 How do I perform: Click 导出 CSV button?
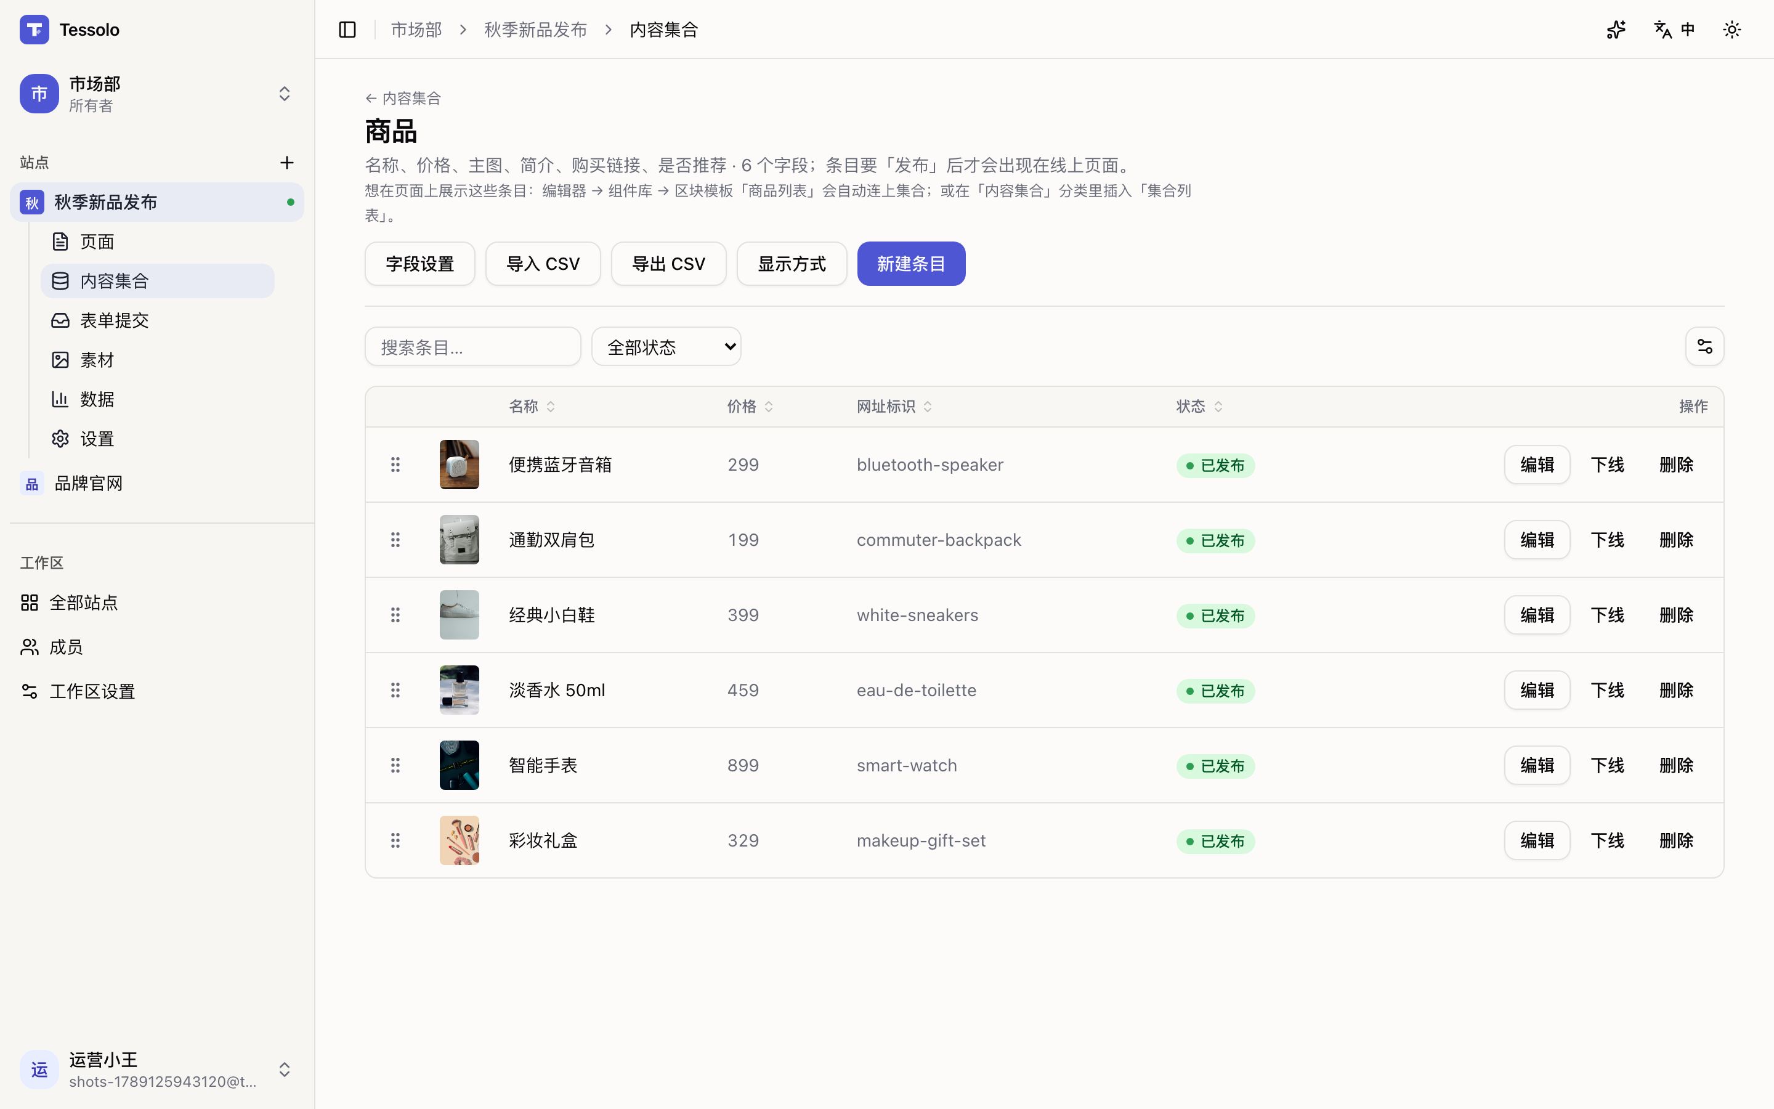point(668,263)
